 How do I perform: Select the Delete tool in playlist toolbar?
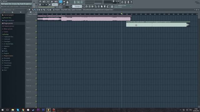pyautogui.click(x=37, y=10)
